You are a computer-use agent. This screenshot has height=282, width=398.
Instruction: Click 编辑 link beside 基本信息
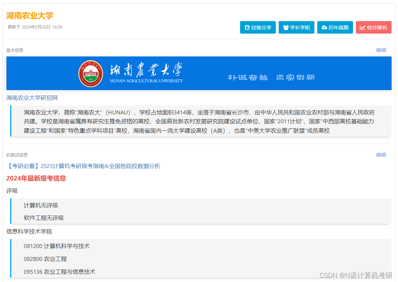(x=381, y=50)
